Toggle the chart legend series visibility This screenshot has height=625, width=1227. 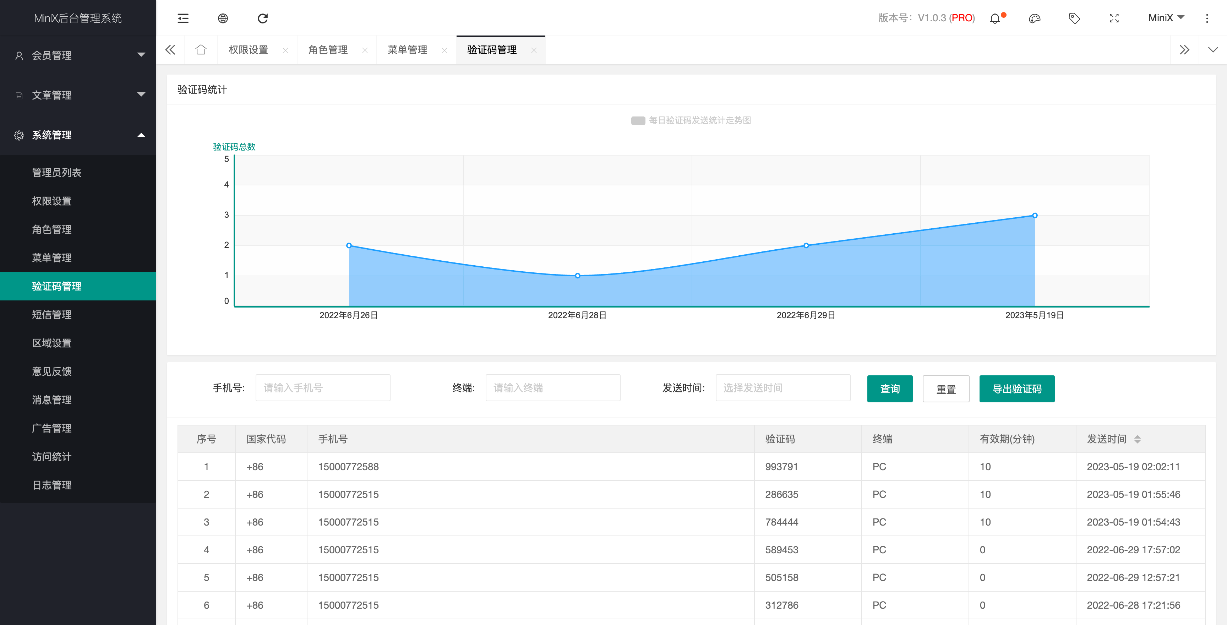[x=638, y=120]
